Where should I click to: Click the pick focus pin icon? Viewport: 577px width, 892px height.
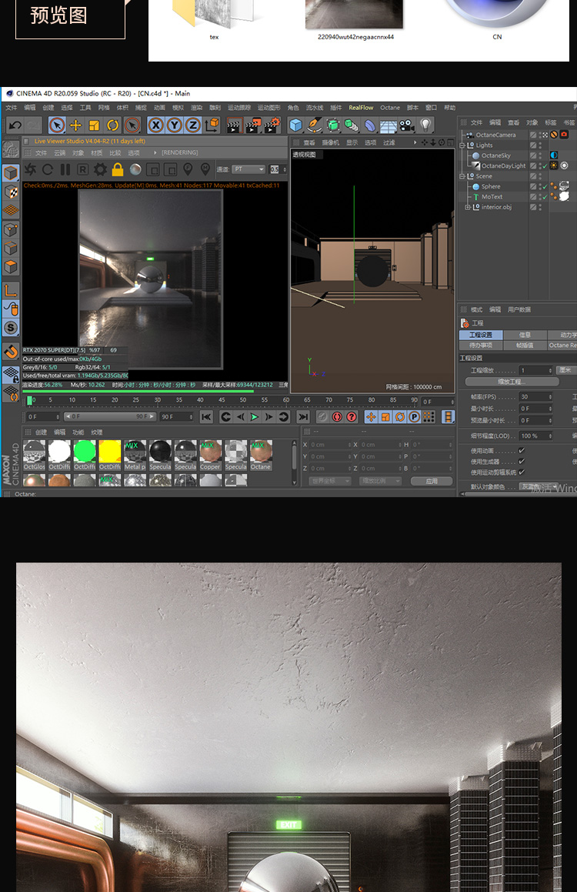[188, 169]
